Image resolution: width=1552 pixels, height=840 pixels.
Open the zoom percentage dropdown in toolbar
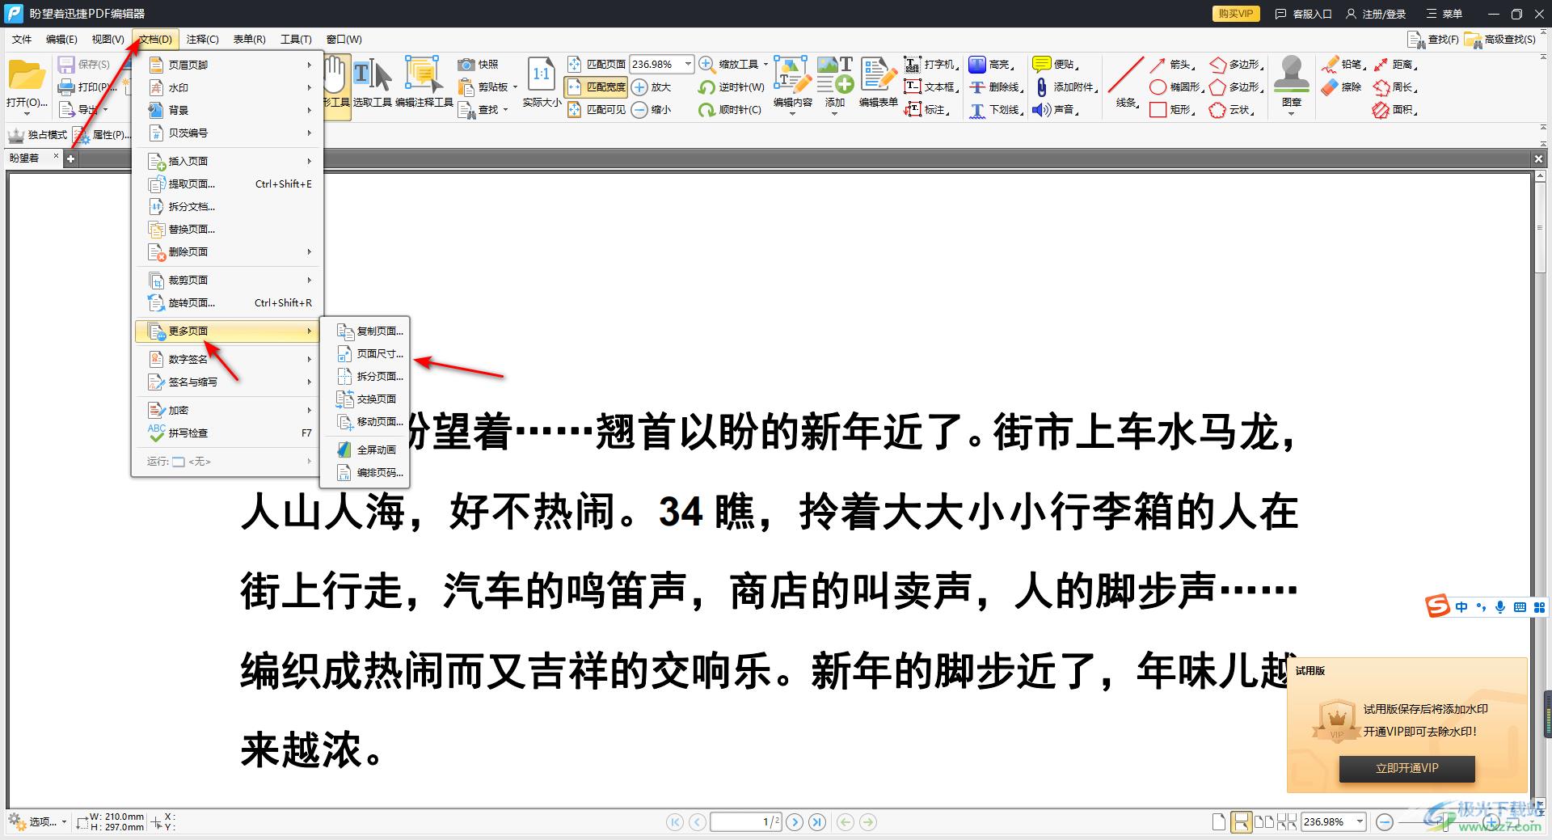[x=688, y=64]
